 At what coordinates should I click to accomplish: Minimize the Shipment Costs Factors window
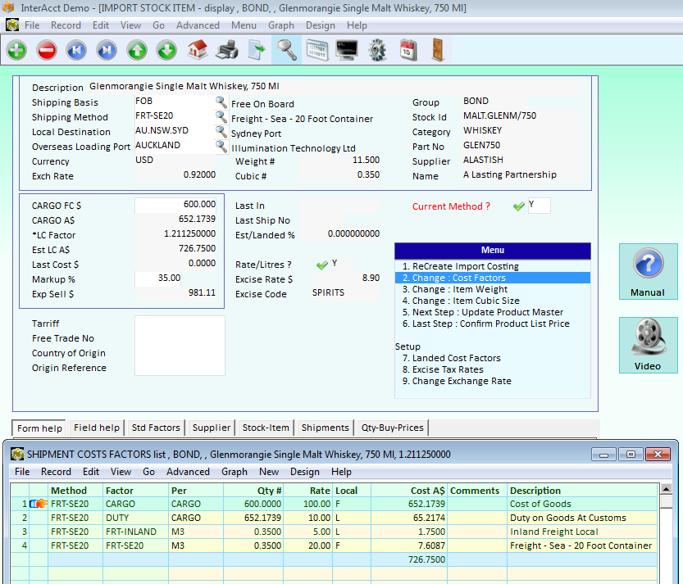click(603, 455)
